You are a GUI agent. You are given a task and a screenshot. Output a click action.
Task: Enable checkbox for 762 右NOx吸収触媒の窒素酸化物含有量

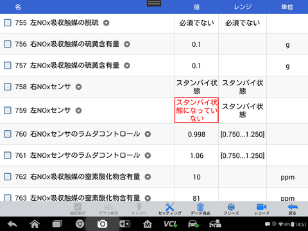point(8,177)
